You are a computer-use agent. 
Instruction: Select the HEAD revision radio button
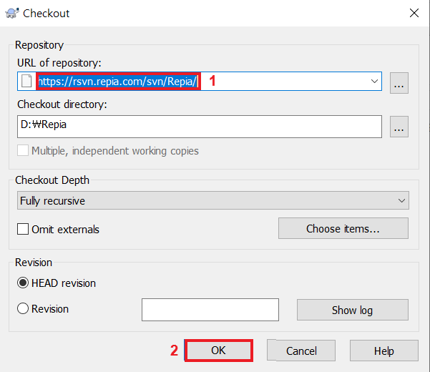click(23, 283)
